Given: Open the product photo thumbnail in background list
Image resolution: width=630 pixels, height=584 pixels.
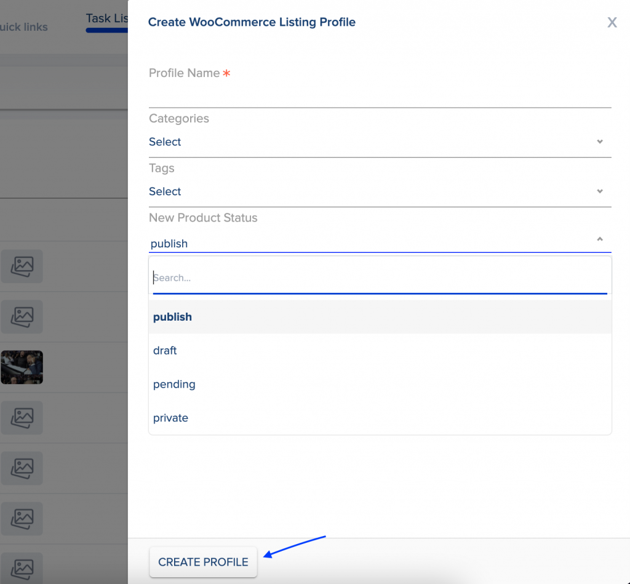Looking at the screenshot, I should click(22, 367).
